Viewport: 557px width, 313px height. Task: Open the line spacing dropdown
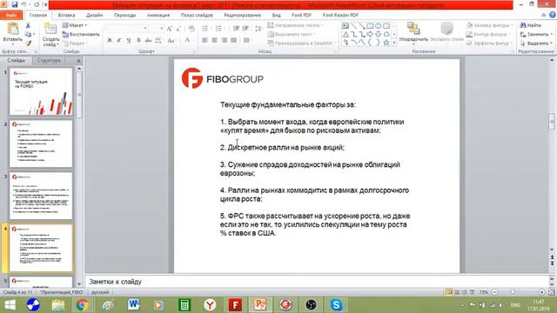pos(259,29)
